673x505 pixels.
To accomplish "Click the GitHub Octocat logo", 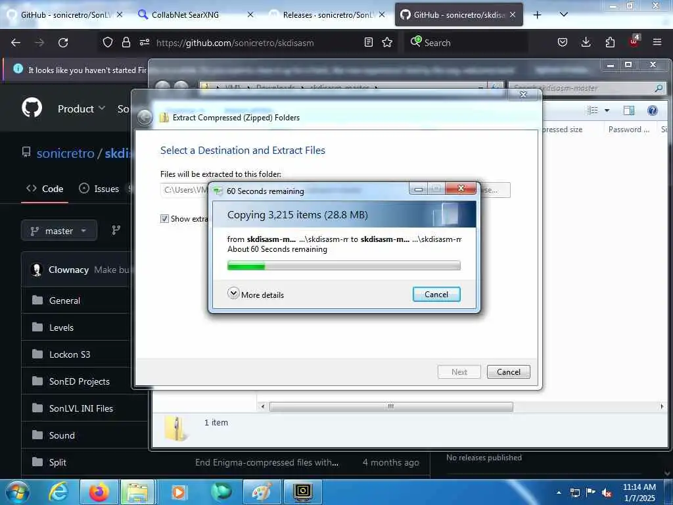I will click(x=32, y=108).
